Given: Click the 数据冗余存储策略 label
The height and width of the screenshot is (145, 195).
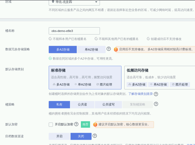Looking at the screenshot, I should (17, 49).
